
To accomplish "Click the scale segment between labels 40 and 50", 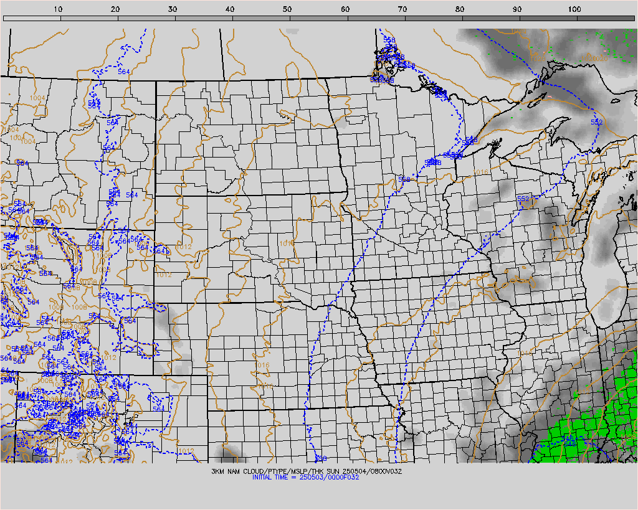I will 262,18.
